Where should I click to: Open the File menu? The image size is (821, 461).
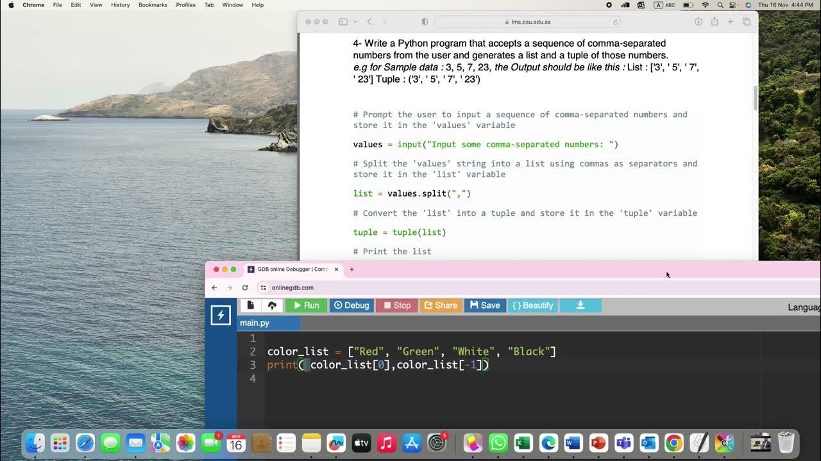(58, 4)
